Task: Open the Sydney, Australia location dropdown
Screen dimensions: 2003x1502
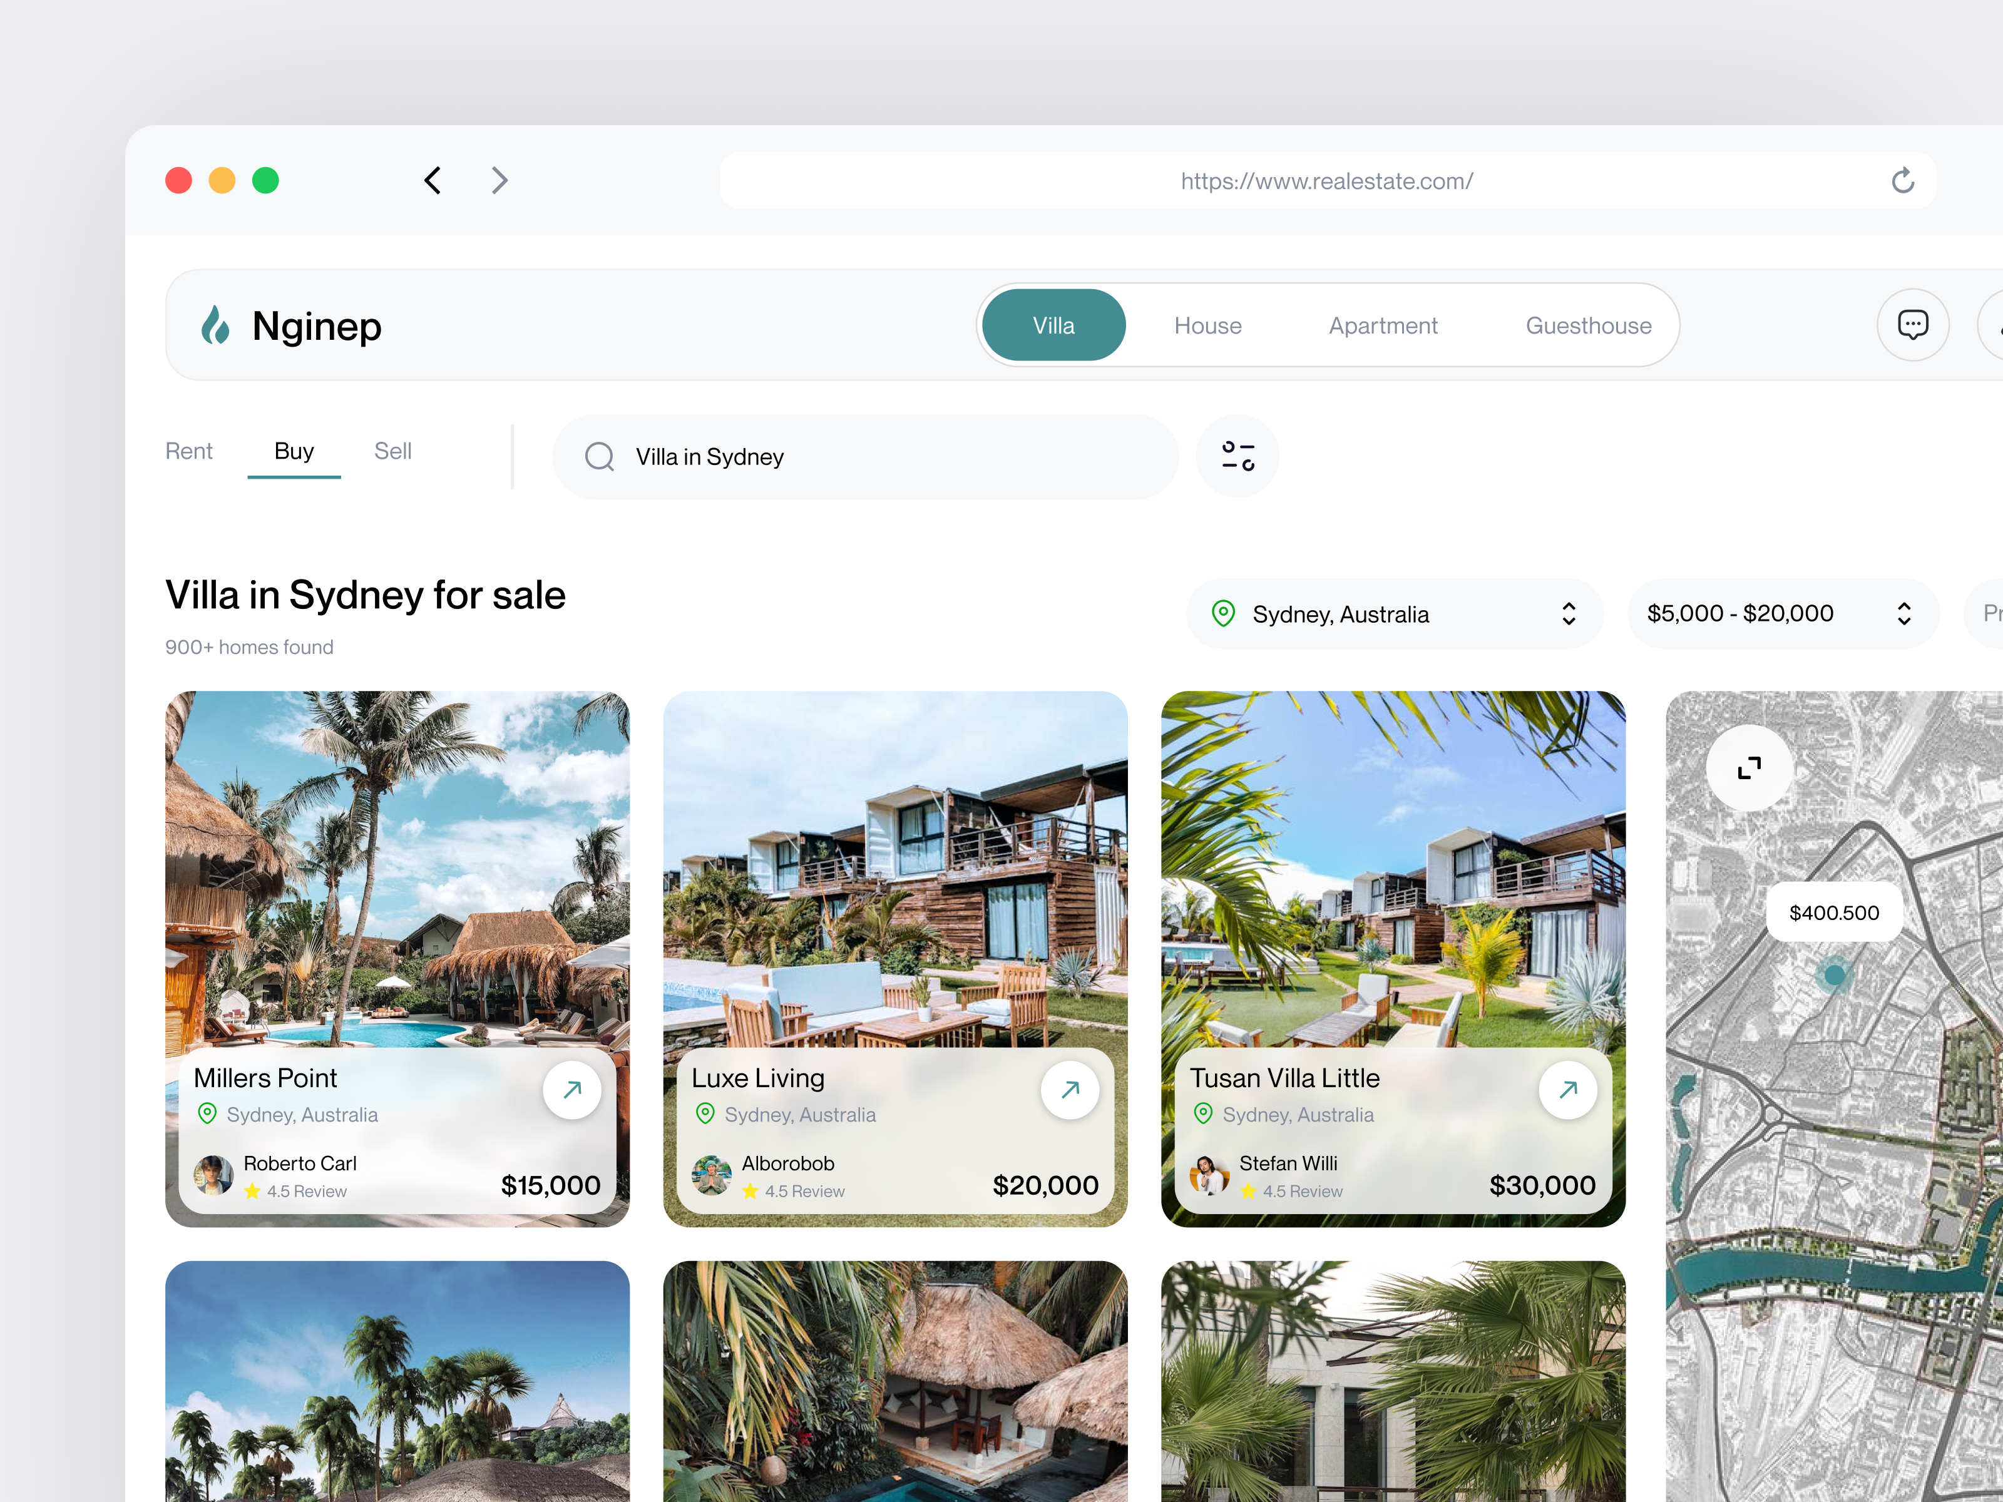Action: 1395,614
